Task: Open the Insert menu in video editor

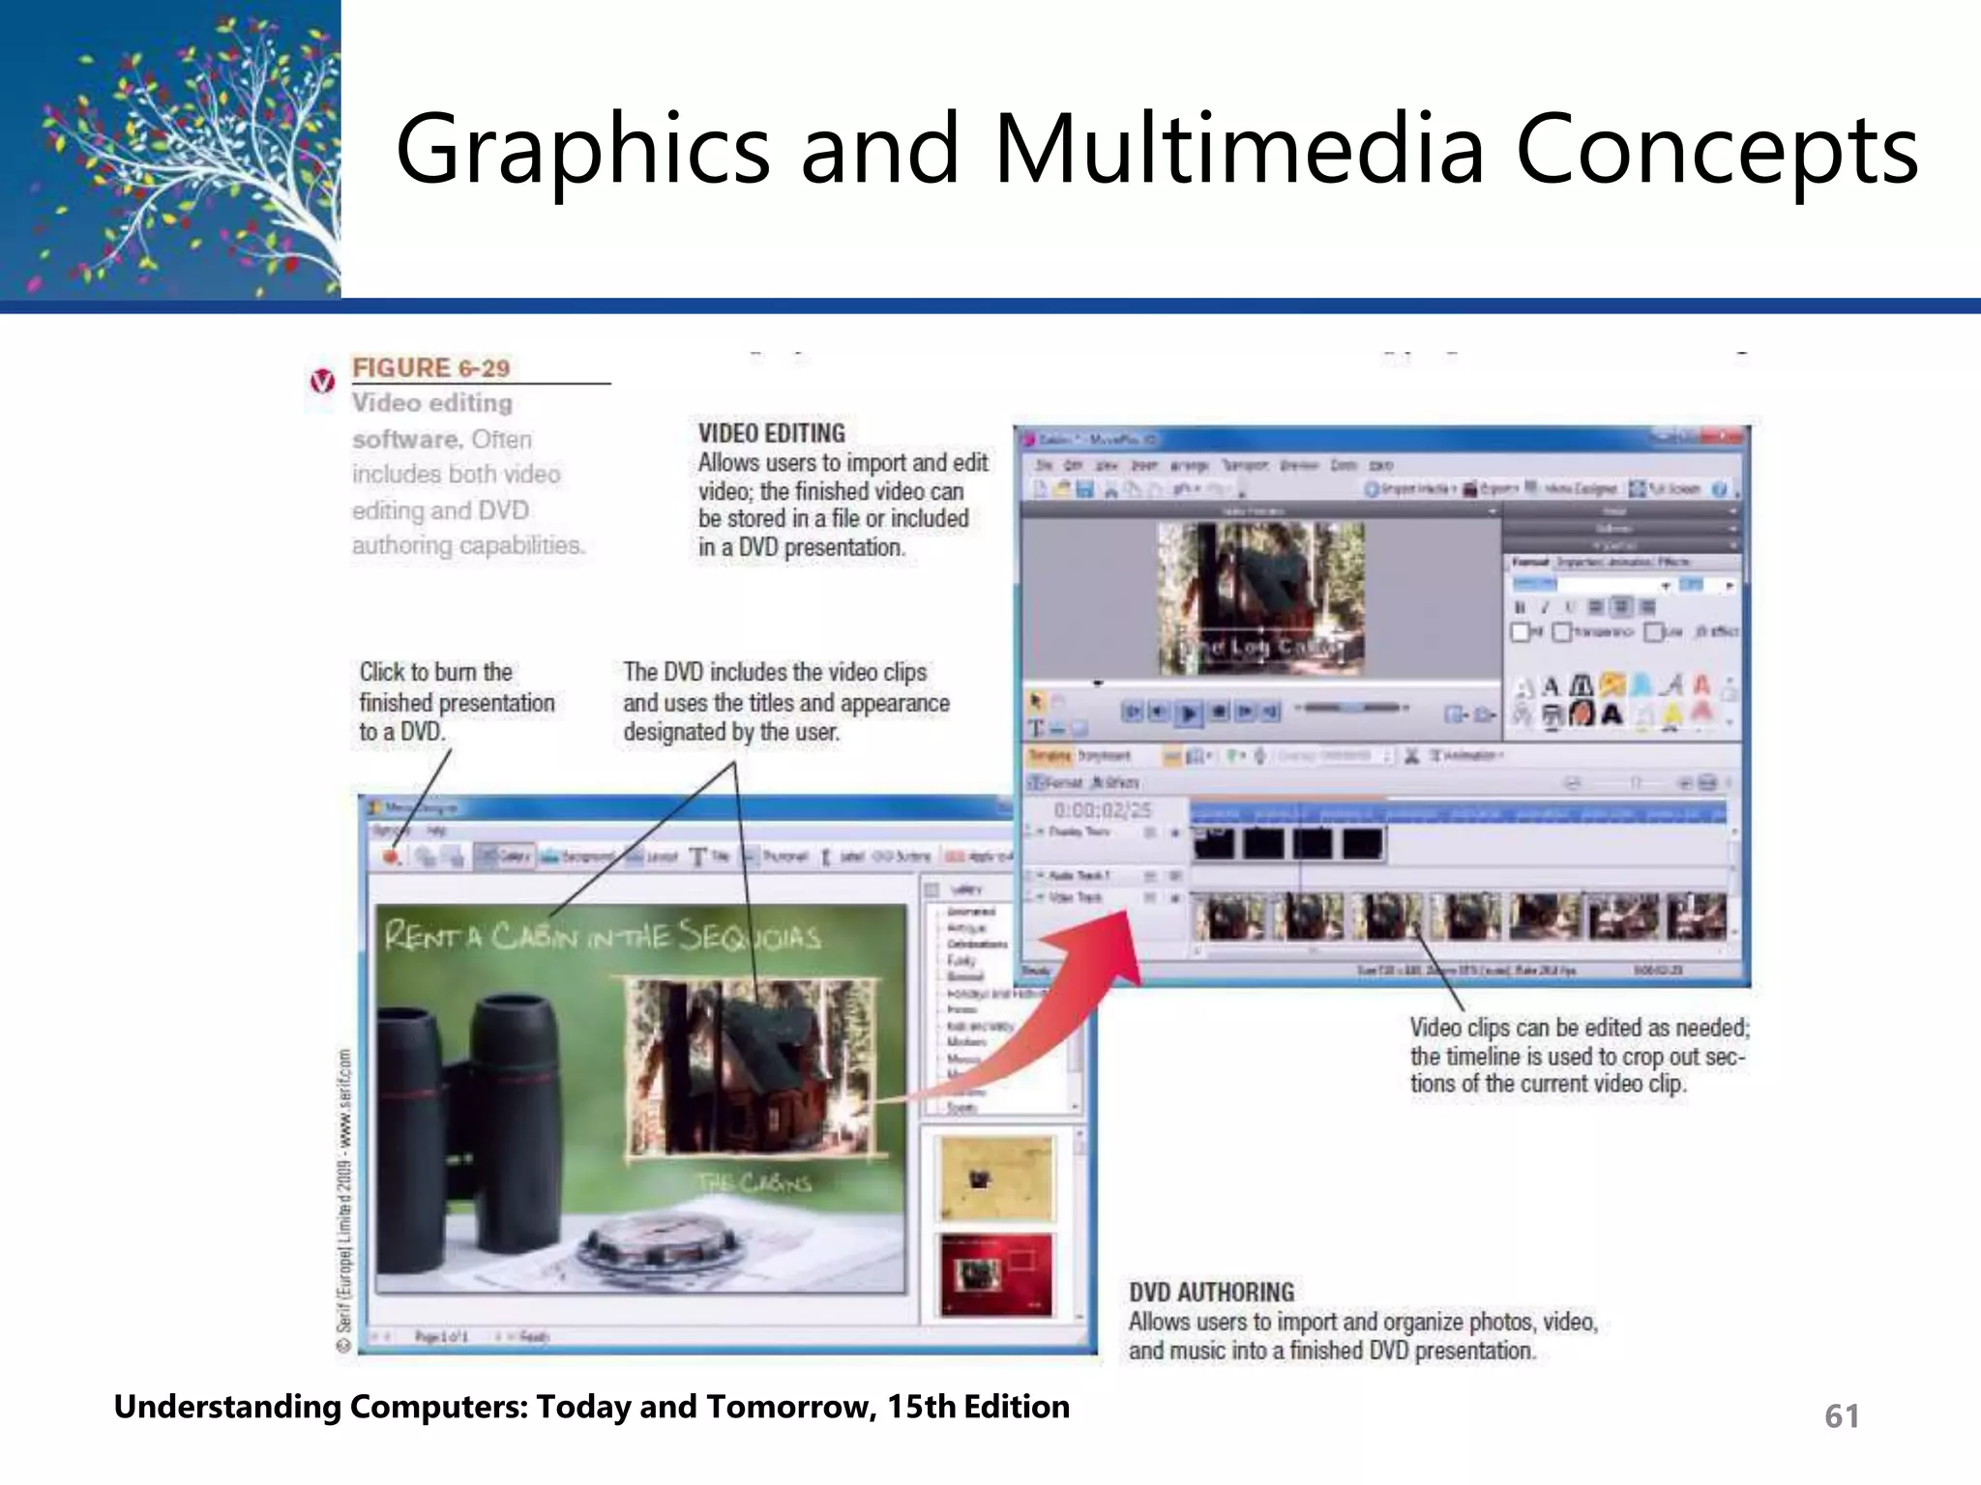Action: 1144,466
